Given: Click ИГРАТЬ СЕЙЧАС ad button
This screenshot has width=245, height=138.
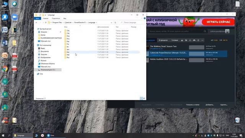Looking at the screenshot, I should (219, 22).
